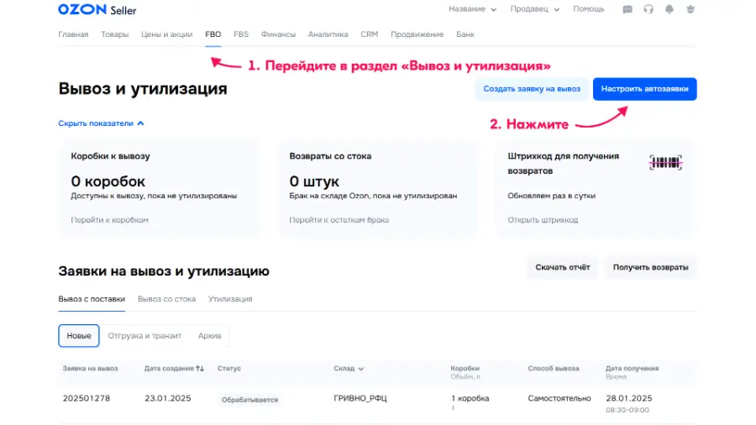Click the Заявка на вывоз column header
This screenshot has width=756, height=425.
[90, 369]
